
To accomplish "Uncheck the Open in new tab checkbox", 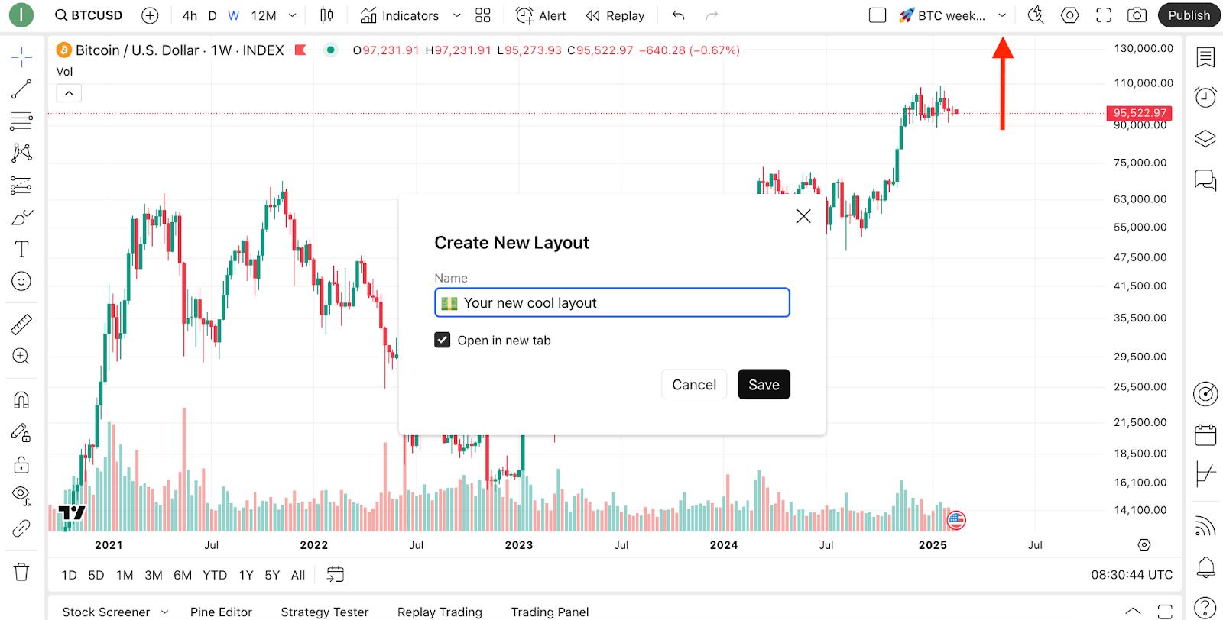I will tap(443, 341).
